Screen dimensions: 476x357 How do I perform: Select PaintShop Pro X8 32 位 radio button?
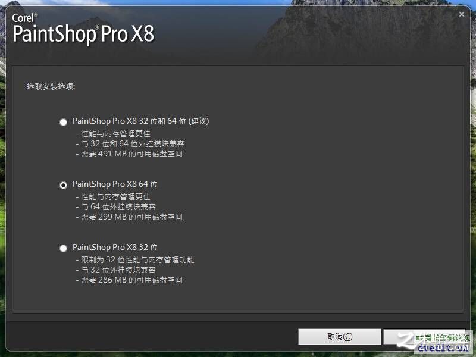click(x=63, y=248)
